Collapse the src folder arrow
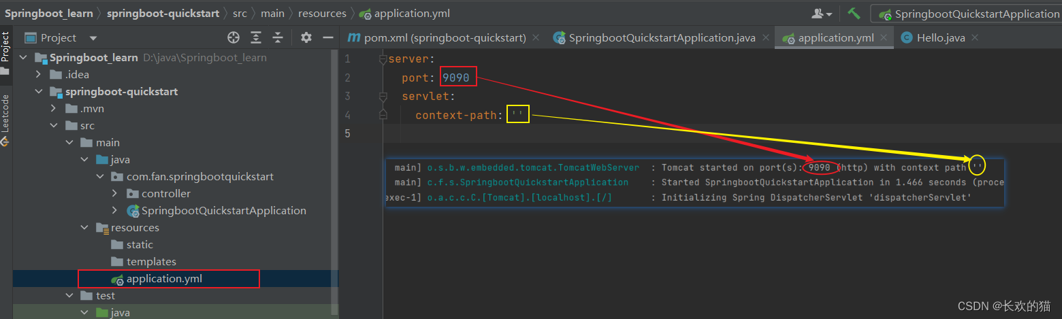Viewport: 1062px width, 319px height. tap(54, 126)
